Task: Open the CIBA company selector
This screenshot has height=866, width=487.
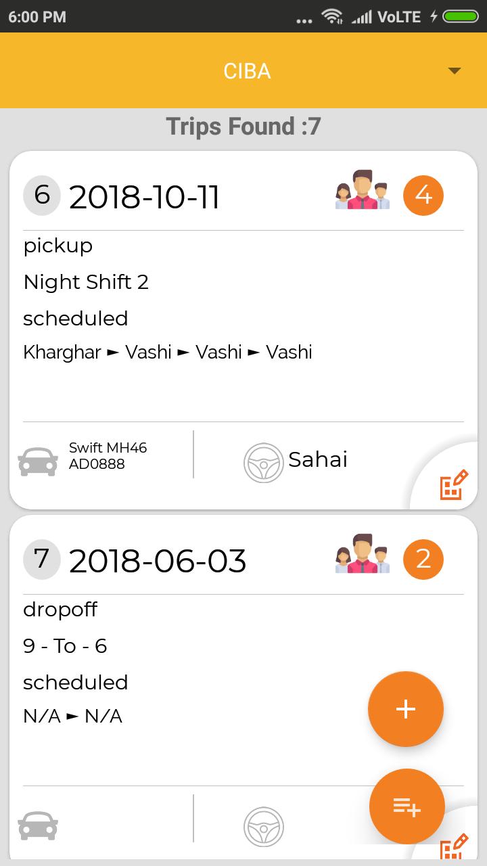Action: [x=247, y=71]
